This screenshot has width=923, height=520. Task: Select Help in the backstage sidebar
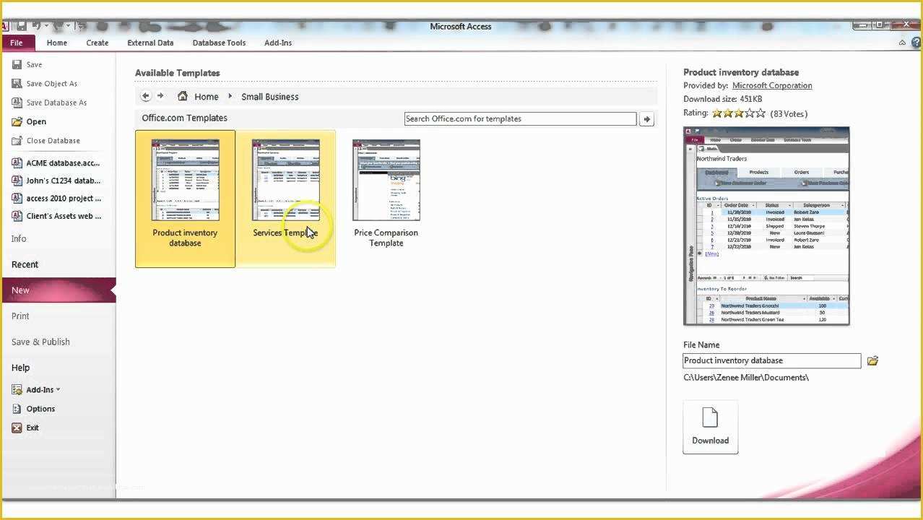point(20,368)
